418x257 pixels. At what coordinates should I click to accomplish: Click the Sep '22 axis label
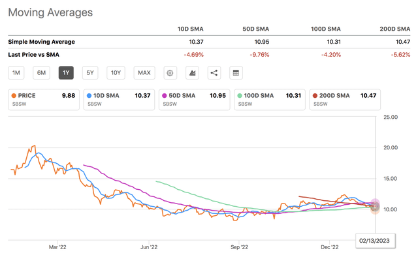point(240,247)
